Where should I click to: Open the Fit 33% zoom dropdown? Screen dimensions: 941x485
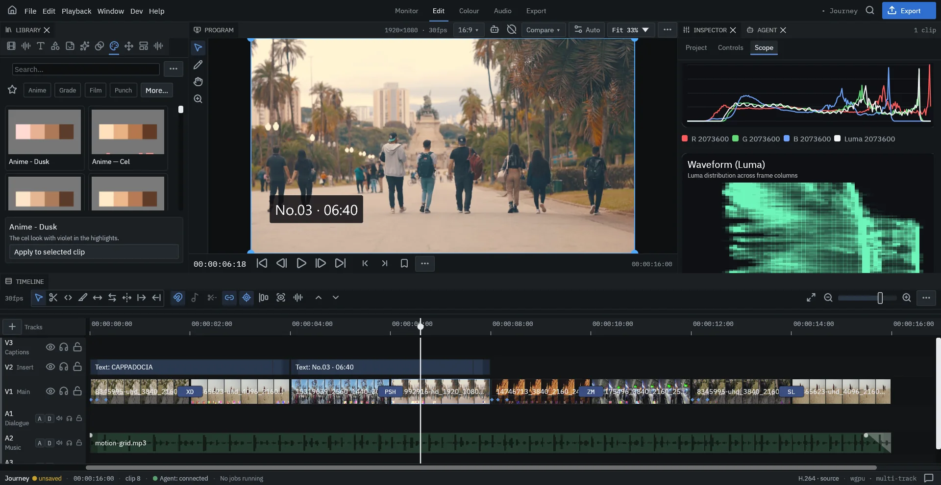tap(630, 30)
